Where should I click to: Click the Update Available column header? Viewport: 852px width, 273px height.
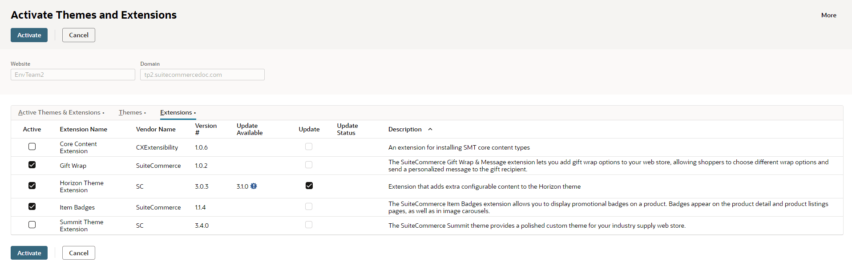[250, 129]
